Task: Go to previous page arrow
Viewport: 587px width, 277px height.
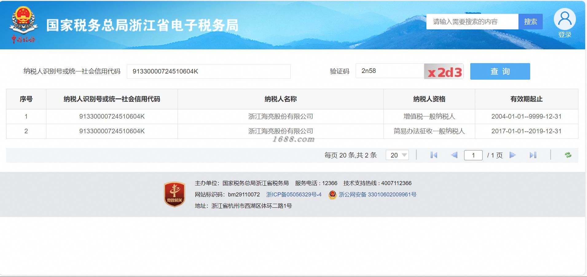Action: pos(454,155)
